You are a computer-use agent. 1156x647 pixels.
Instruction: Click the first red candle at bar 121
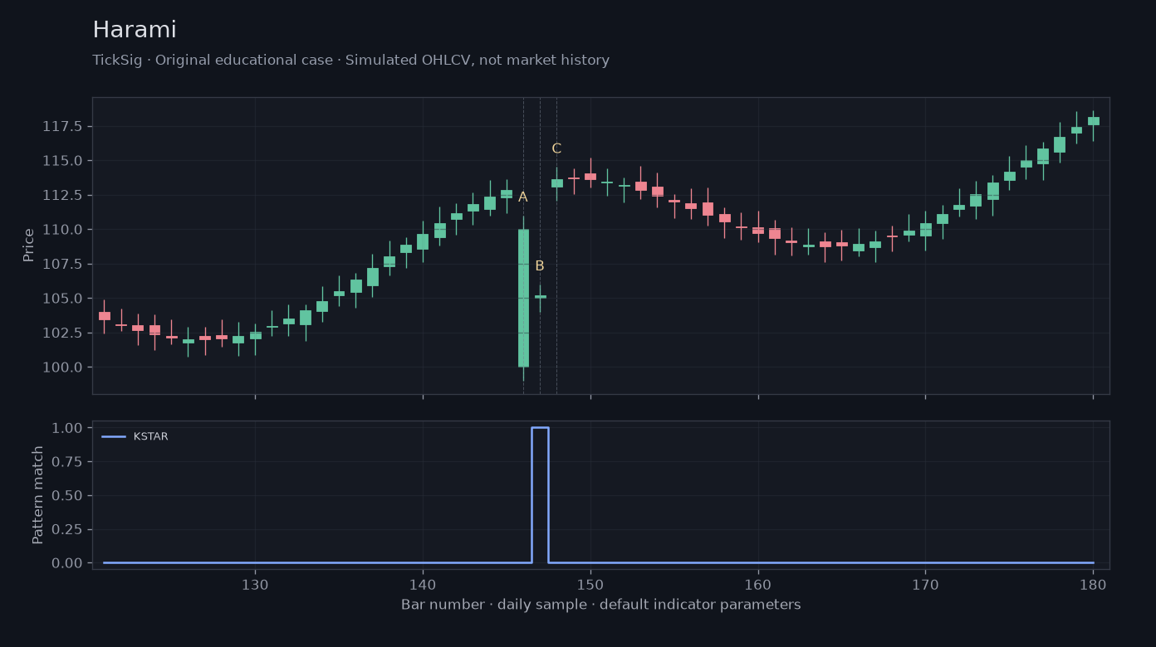point(105,316)
